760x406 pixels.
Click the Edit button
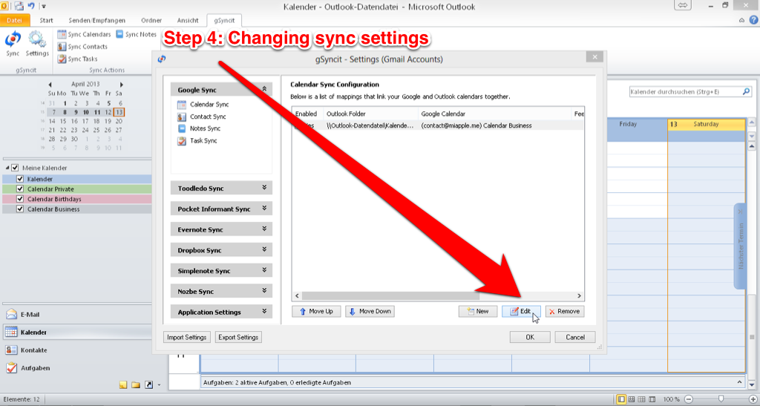click(520, 311)
